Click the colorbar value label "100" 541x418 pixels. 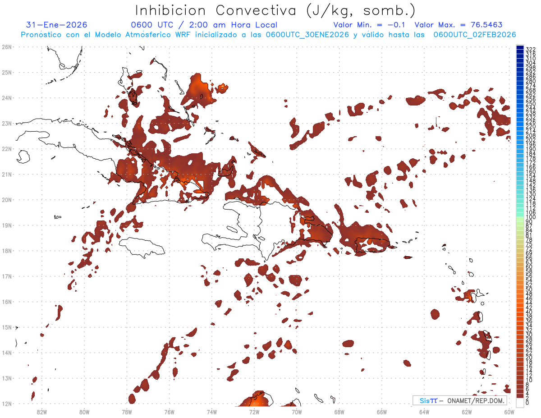[531, 217]
